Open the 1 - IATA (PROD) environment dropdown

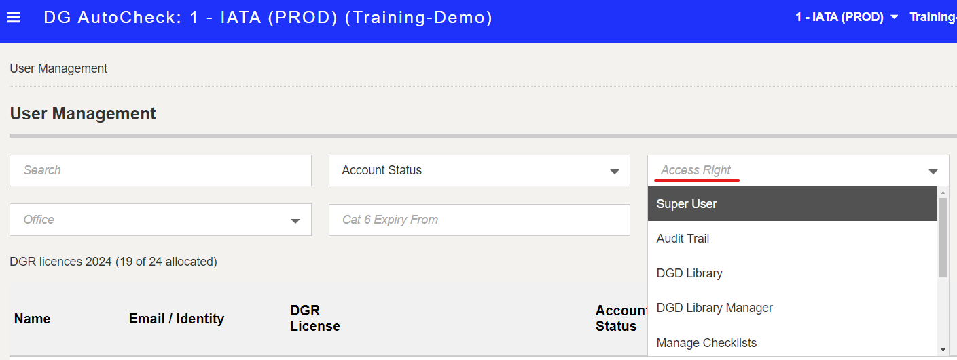pyautogui.click(x=846, y=18)
